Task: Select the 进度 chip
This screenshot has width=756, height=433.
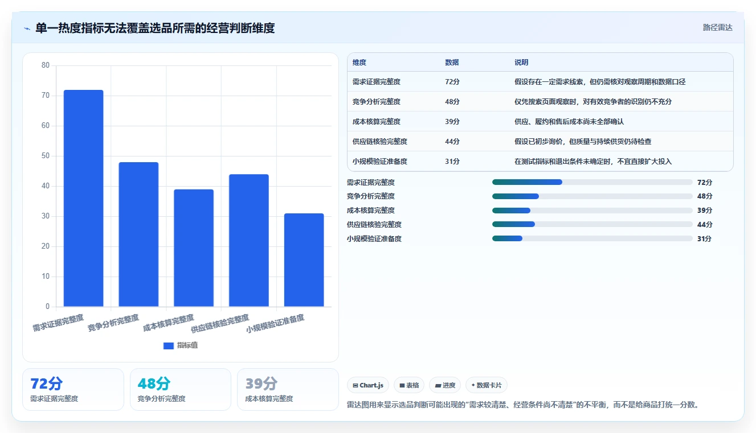Action: tap(445, 385)
